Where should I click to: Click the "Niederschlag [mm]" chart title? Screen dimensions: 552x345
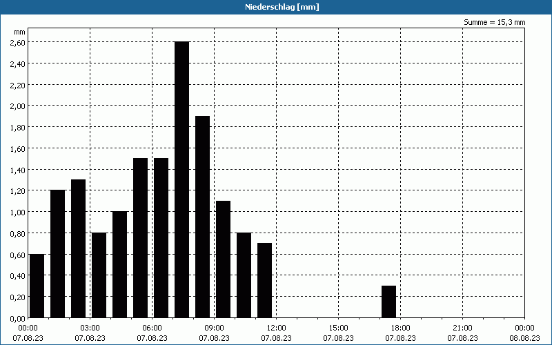click(282, 7)
